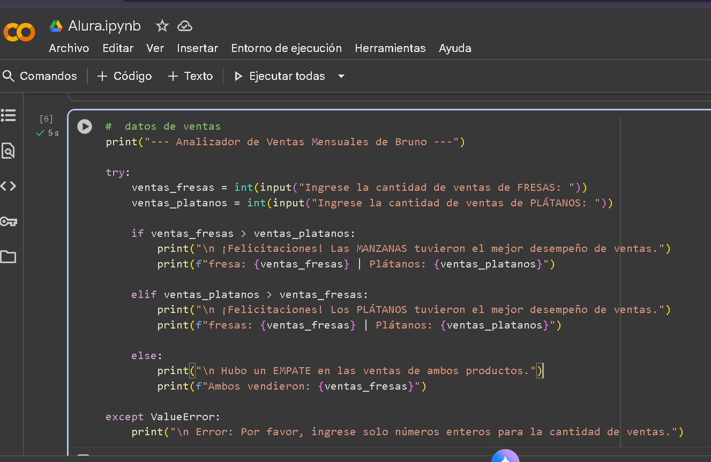
Task: Open the find and replace sidebar panel
Action: 9,151
